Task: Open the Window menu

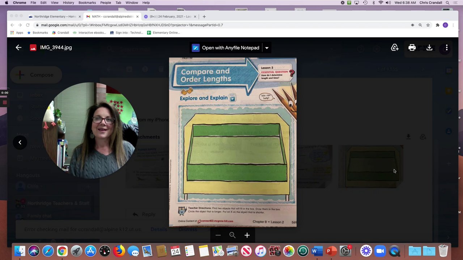Action: click(132, 3)
